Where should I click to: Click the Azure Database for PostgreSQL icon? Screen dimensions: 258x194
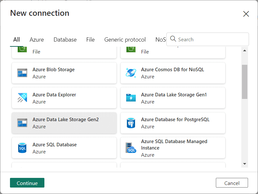[x=131, y=123]
